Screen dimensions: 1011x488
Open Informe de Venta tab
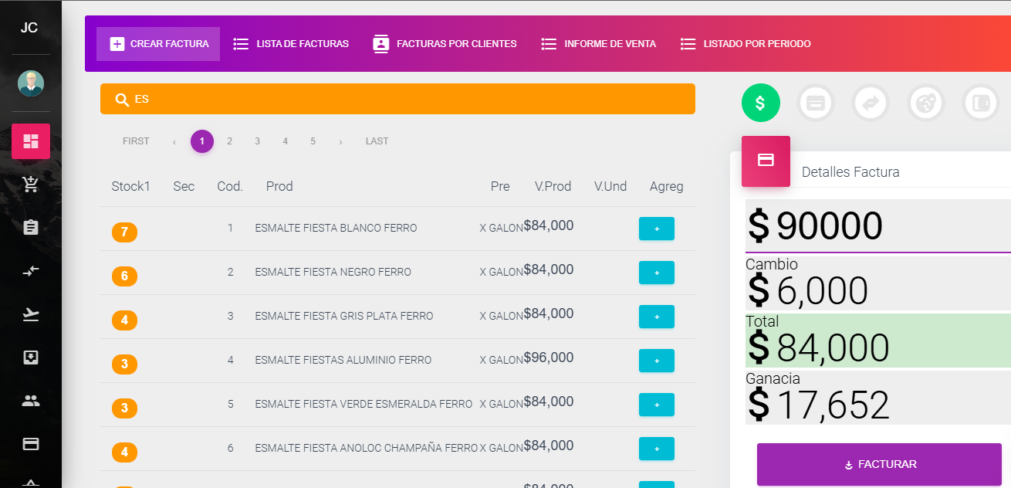[599, 44]
